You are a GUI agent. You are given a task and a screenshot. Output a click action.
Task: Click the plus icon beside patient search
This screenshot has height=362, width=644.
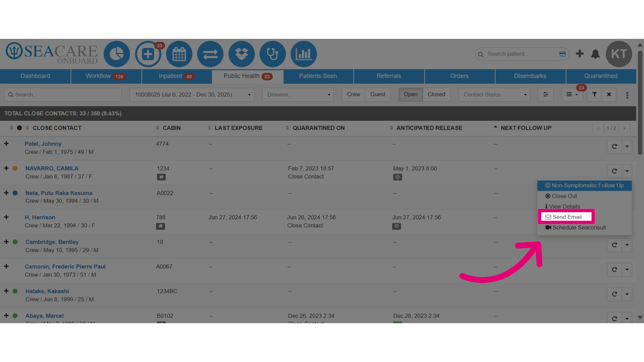coord(580,54)
